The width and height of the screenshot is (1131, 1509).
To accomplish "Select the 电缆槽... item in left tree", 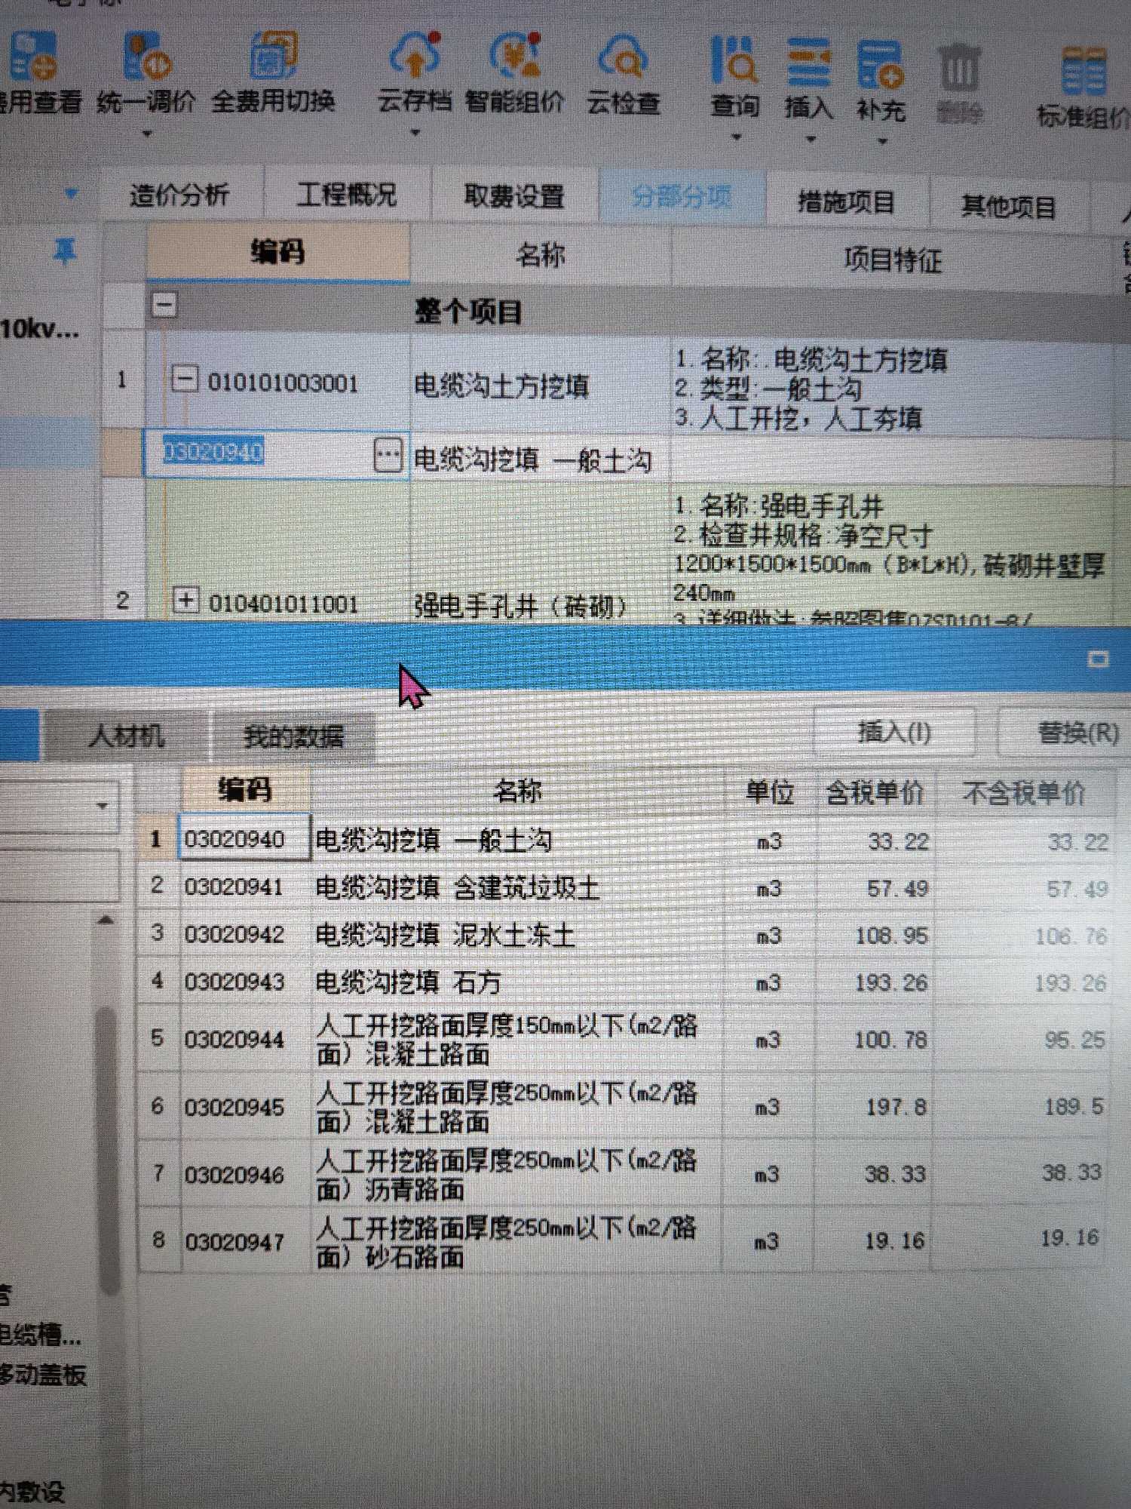I will (x=39, y=1334).
